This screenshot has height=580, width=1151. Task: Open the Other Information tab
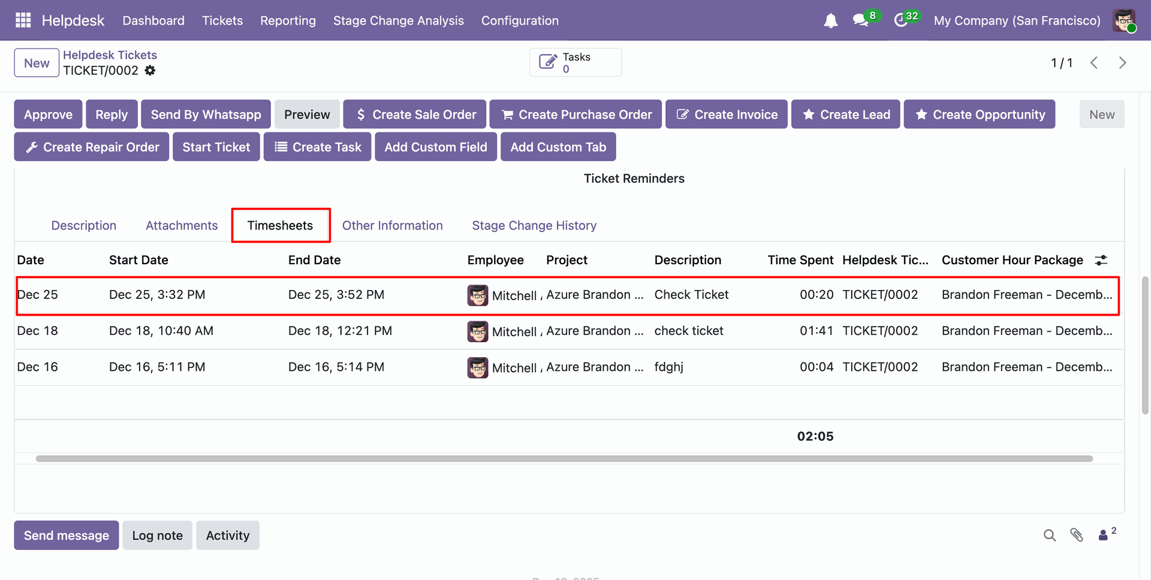[392, 225]
